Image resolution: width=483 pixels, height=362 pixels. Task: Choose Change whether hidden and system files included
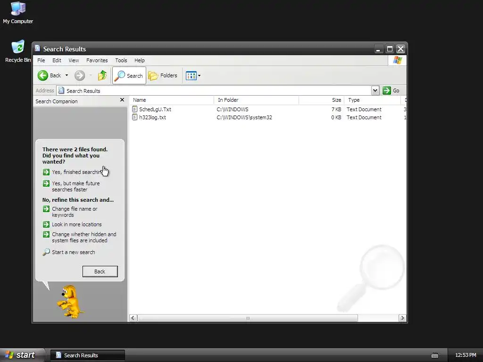point(84,238)
